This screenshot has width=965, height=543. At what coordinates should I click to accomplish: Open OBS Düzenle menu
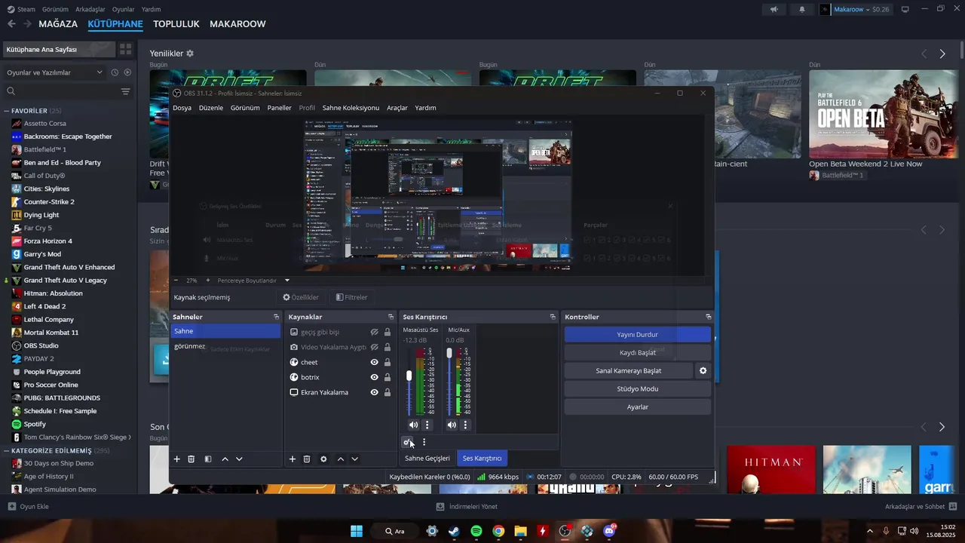pyautogui.click(x=211, y=108)
